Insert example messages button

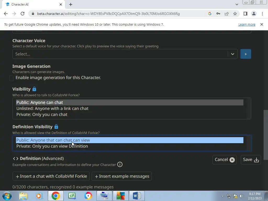tap(121, 176)
